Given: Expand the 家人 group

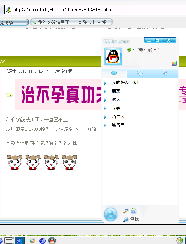Looking at the screenshot, I should [x=105, y=100].
